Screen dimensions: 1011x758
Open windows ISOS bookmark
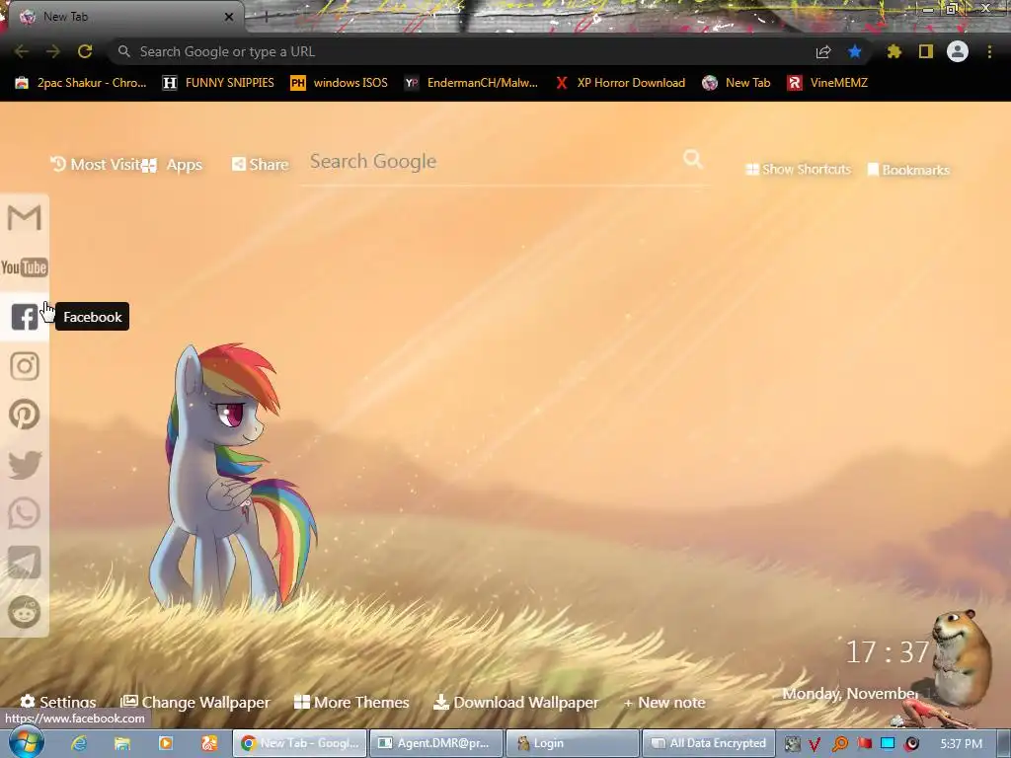(340, 83)
